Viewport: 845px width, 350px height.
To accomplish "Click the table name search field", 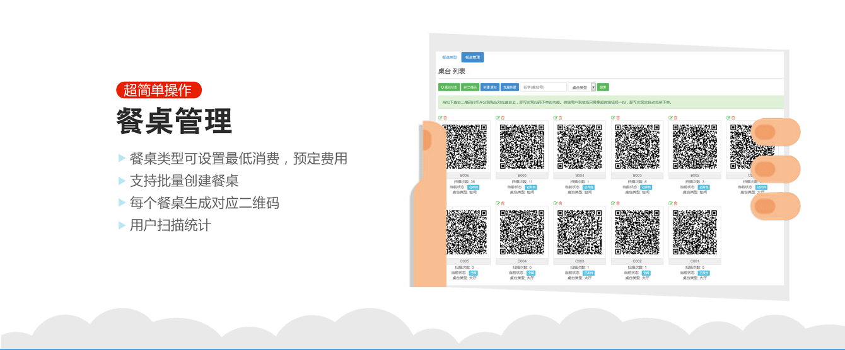I will (543, 87).
